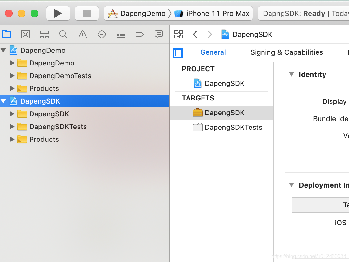349x262 pixels.
Task: Select the DapengSDKTests folder row
Action: (x=85, y=127)
